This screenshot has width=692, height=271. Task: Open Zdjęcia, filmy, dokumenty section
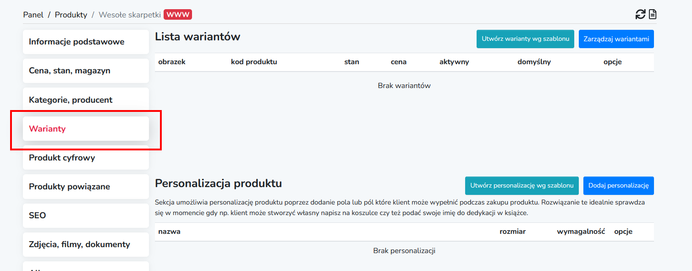click(86, 244)
